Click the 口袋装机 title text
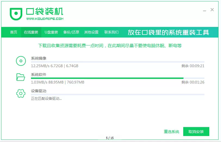 [x=45, y=11]
